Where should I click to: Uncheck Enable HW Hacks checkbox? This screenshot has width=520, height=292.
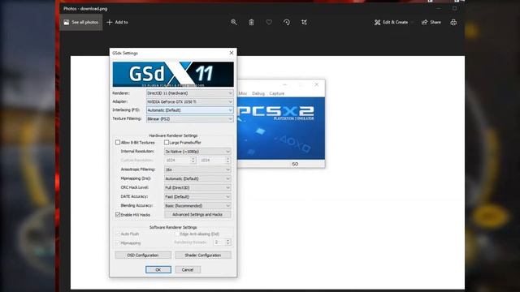[x=118, y=214]
